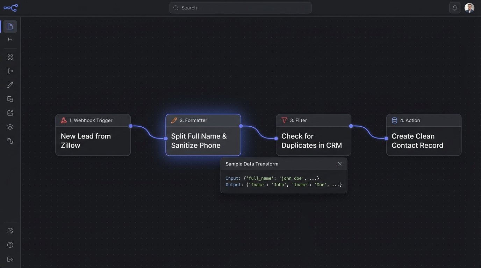Viewport: 481px width, 268px height.
Task: Click the stacked layers icon in the sidebar
Action: pyautogui.click(x=9, y=126)
